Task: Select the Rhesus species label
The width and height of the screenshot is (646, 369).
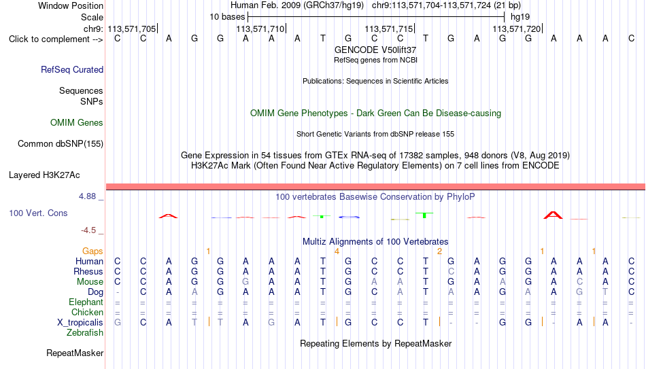Action: point(88,271)
